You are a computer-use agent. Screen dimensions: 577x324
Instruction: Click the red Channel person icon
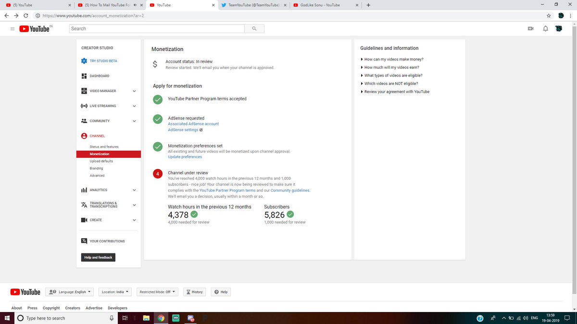(x=84, y=136)
